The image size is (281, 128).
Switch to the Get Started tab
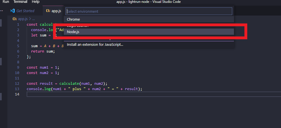25,11
